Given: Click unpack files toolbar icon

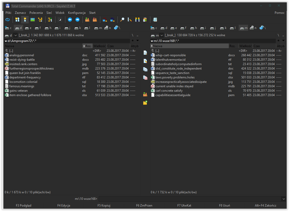Looking at the screenshot, I should coord(95,20).
